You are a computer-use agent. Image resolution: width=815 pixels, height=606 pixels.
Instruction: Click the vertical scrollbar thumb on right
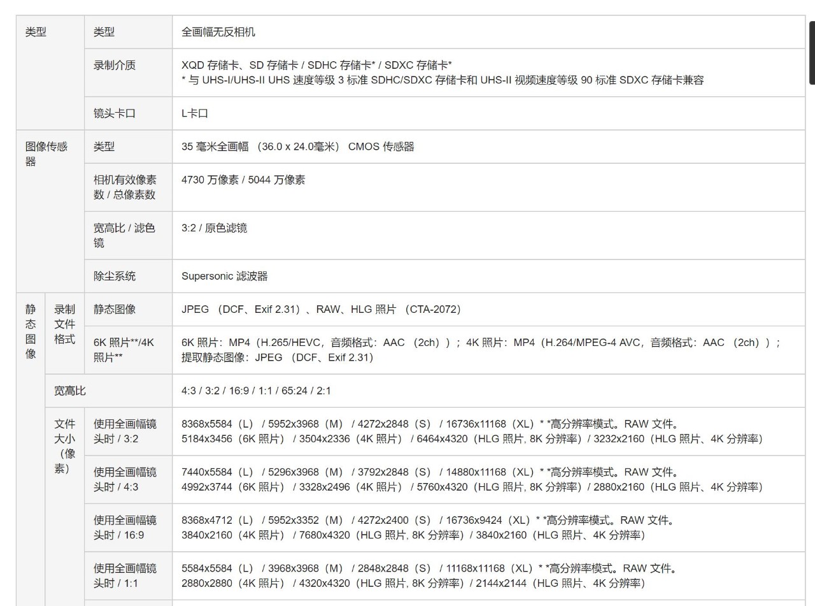(811, 53)
